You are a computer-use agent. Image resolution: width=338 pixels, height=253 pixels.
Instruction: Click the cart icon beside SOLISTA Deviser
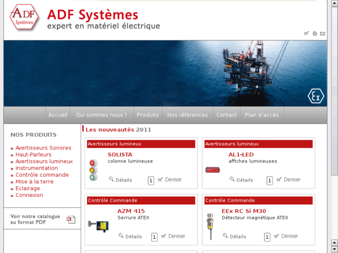(160, 179)
